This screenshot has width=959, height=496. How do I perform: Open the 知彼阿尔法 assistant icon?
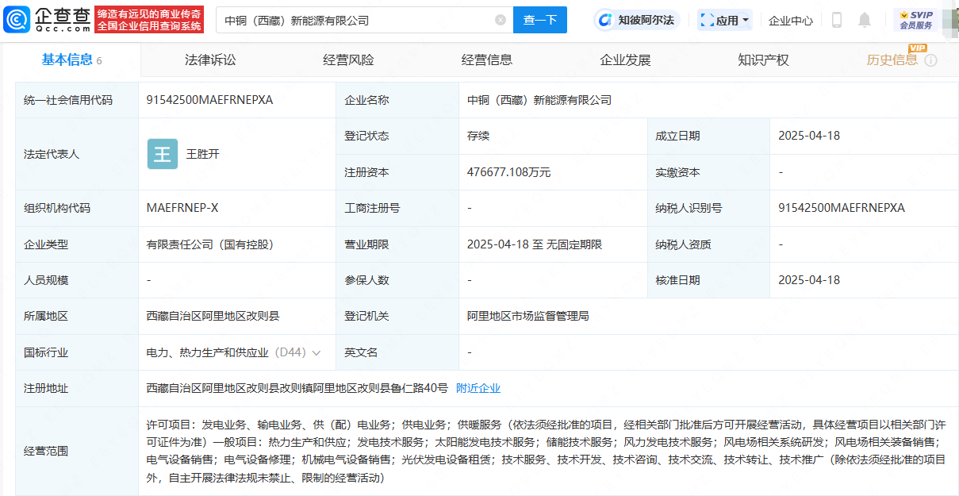(636, 20)
